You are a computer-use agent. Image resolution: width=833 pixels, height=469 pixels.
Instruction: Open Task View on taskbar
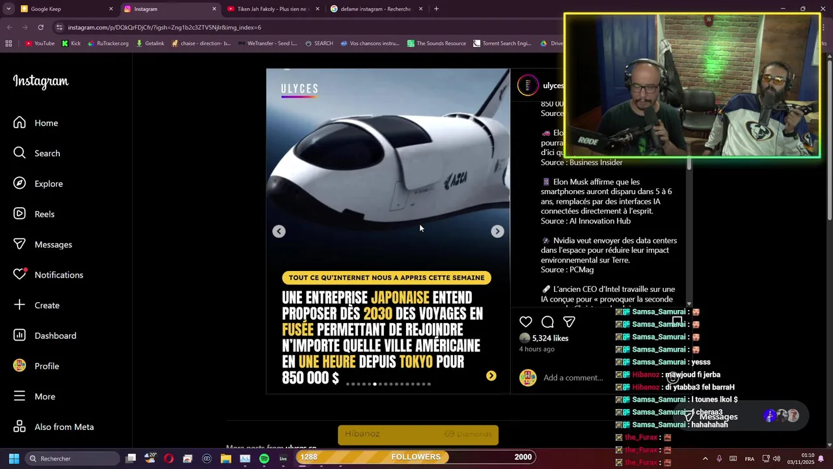pos(131,459)
